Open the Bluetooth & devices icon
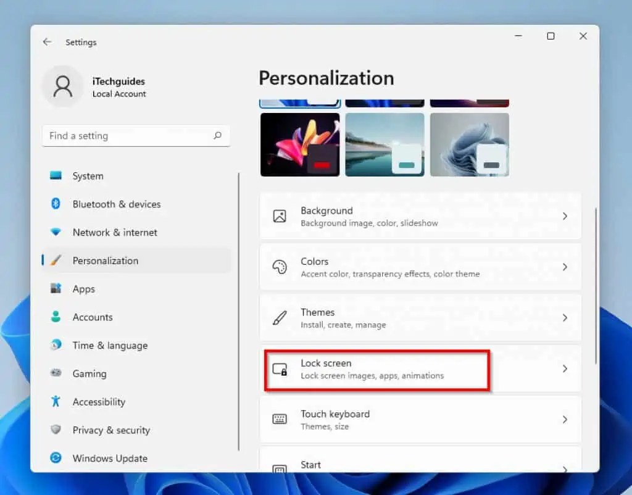 pos(57,204)
